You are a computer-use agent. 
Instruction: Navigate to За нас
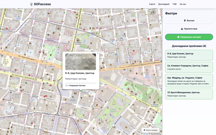point(183,4)
